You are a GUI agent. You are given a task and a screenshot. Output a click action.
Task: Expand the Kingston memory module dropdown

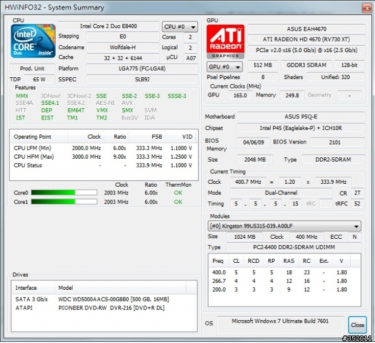284,226
